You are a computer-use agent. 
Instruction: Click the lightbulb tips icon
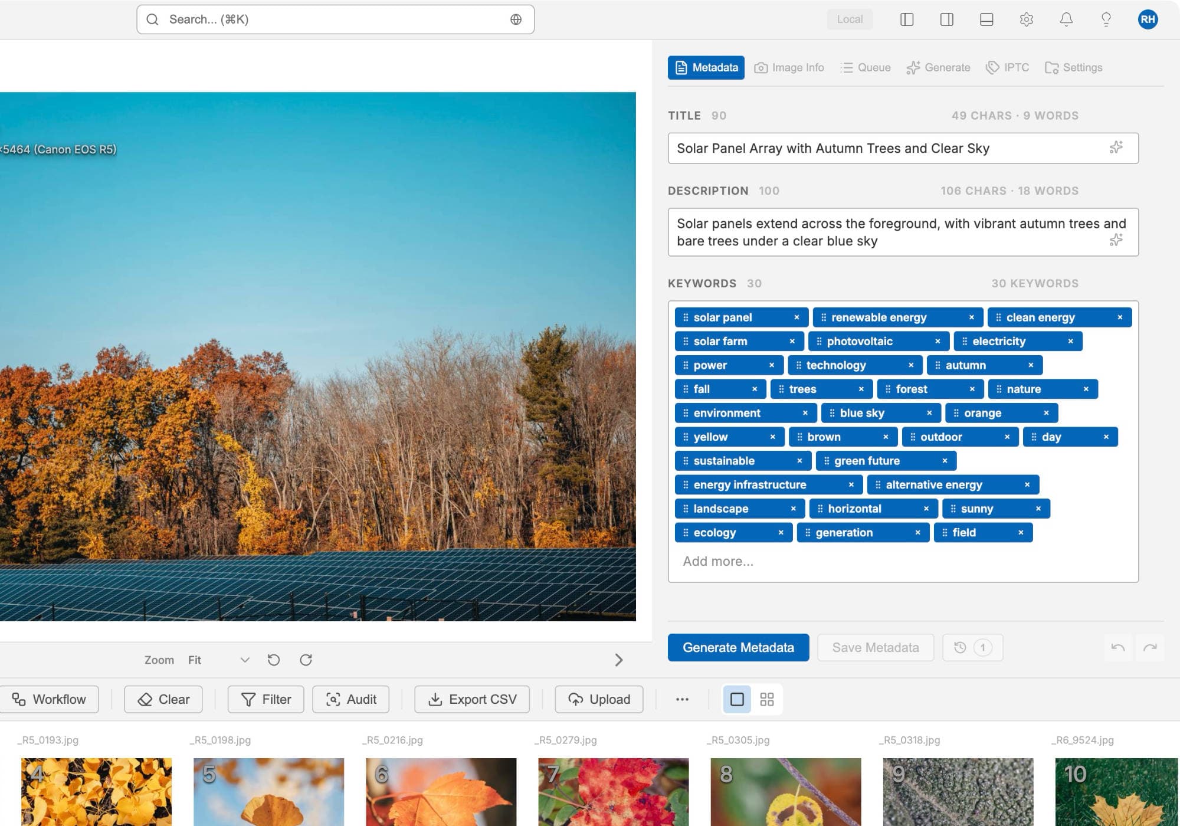[1106, 19]
